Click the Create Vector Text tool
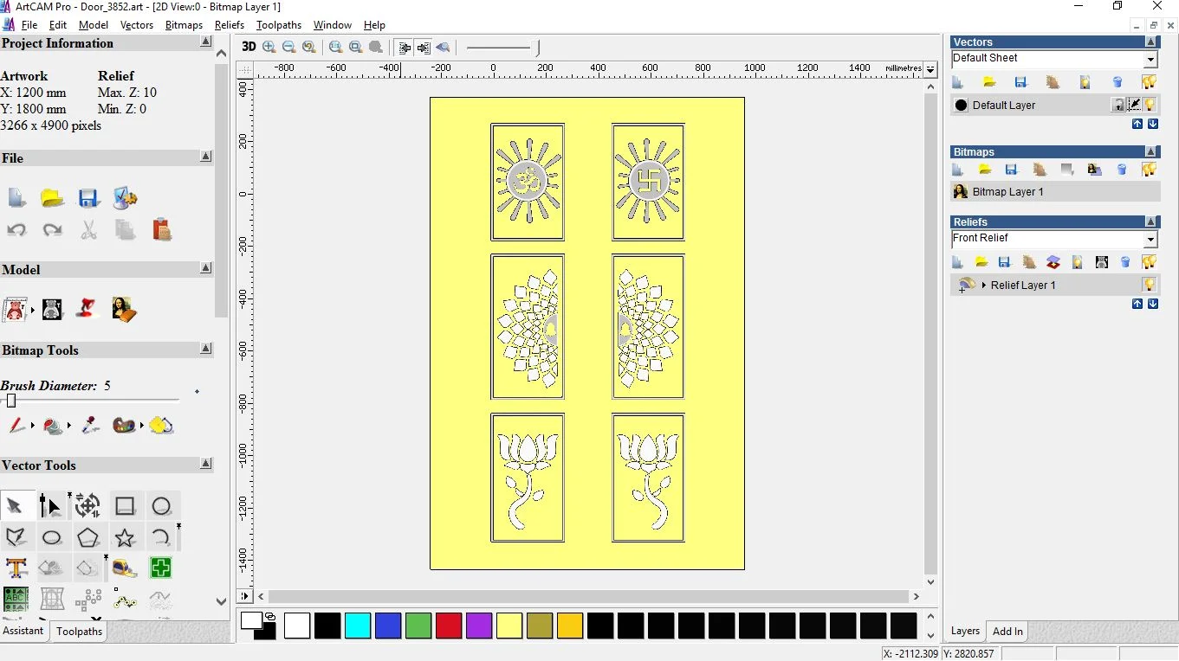Screen dimensions: 1179x661 [x=16, y=568]
